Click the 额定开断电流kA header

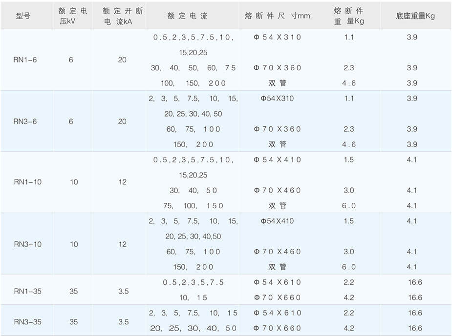pyautogui.click(x=123, y=16)
